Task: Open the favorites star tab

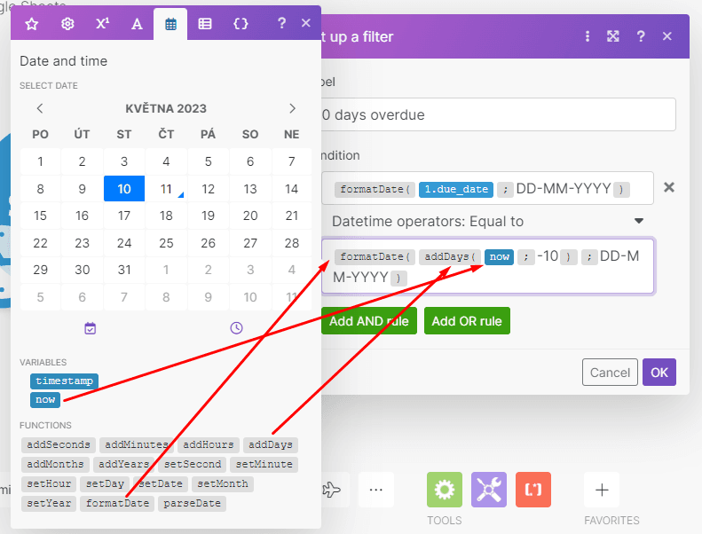Action: pos(32,24)
